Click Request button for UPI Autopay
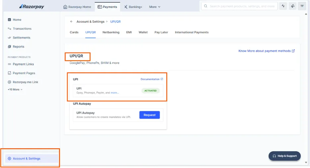The height and width of the screenshot is (168, 310). pyautogui.click(x=149, y=115)
